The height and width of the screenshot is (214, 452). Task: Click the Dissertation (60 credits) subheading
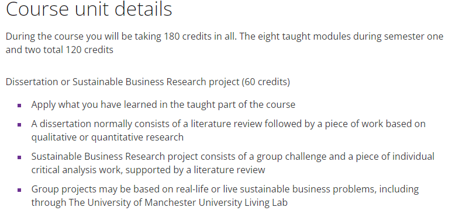tap(148, 82)
